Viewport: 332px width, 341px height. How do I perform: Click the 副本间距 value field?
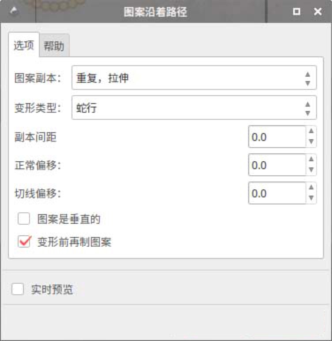coord(276,137)
